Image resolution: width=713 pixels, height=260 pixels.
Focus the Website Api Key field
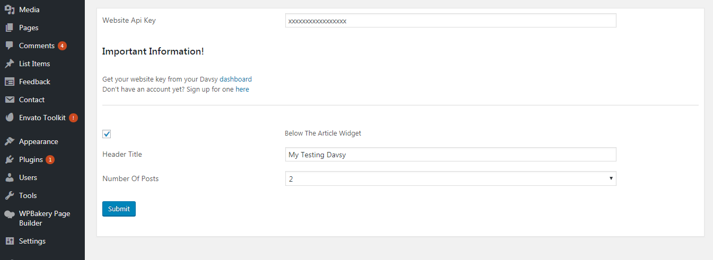(450, 21)
